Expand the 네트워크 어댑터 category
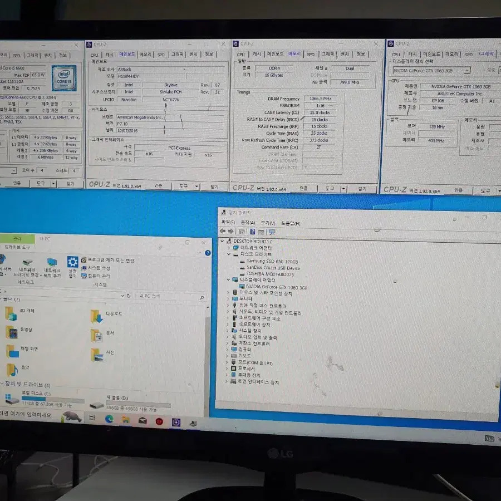The width and height of the screenshot is (501, 501). point(228,248)
